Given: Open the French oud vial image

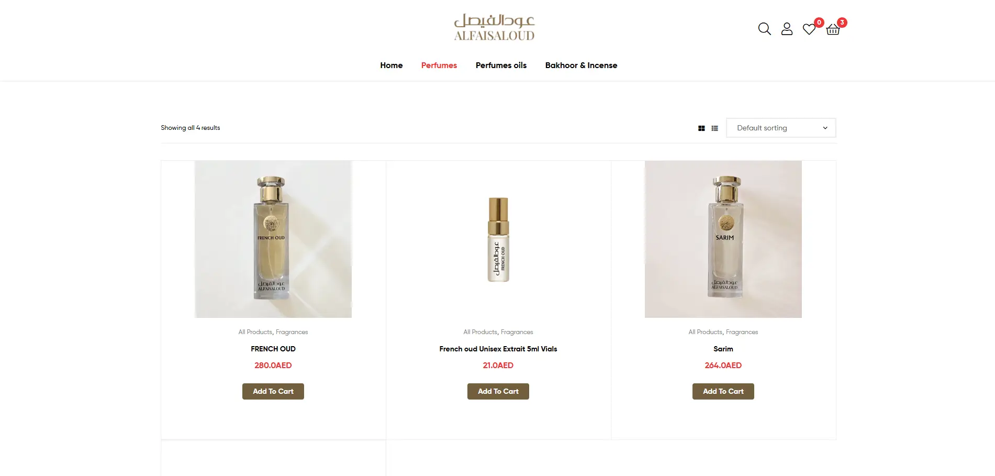Looking at the screenshot, I should (x=498, y=239).
